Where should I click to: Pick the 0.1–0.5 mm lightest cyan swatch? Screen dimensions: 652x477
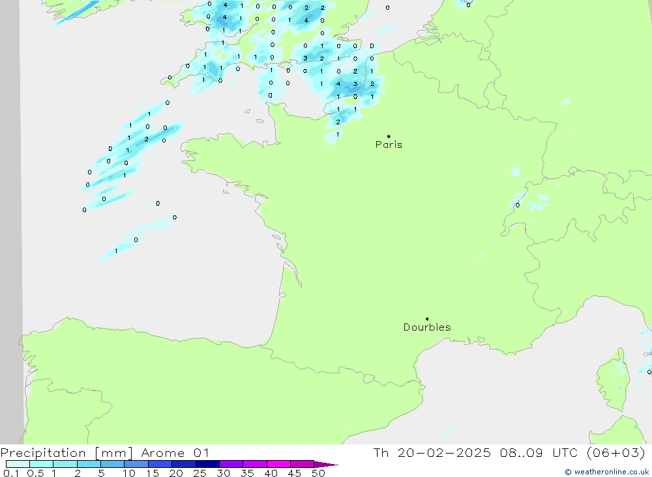click(x=18, y=464)
